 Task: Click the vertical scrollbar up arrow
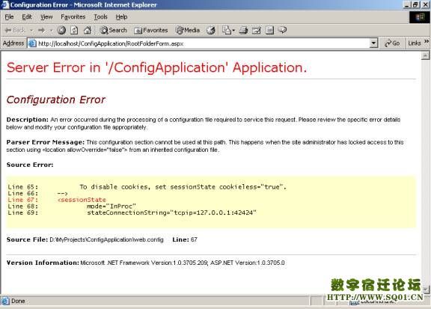point(425,55)
